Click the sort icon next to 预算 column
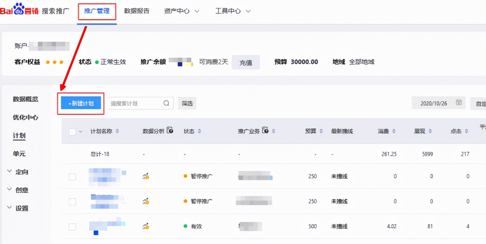486x244 pixels. pyautogui.click(x=320, y=130)
